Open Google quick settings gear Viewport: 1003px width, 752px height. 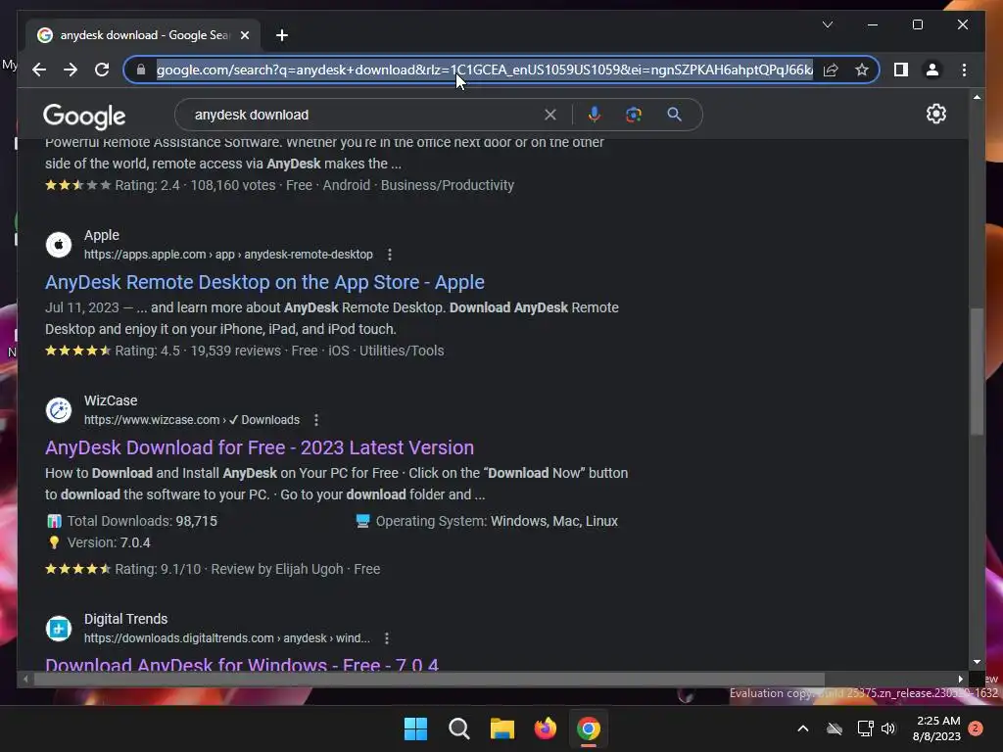(x=935, y=114)
